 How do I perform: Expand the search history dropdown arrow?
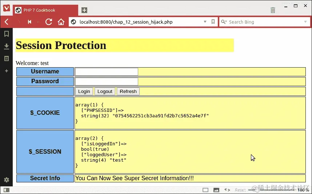(x=305, y=22)
